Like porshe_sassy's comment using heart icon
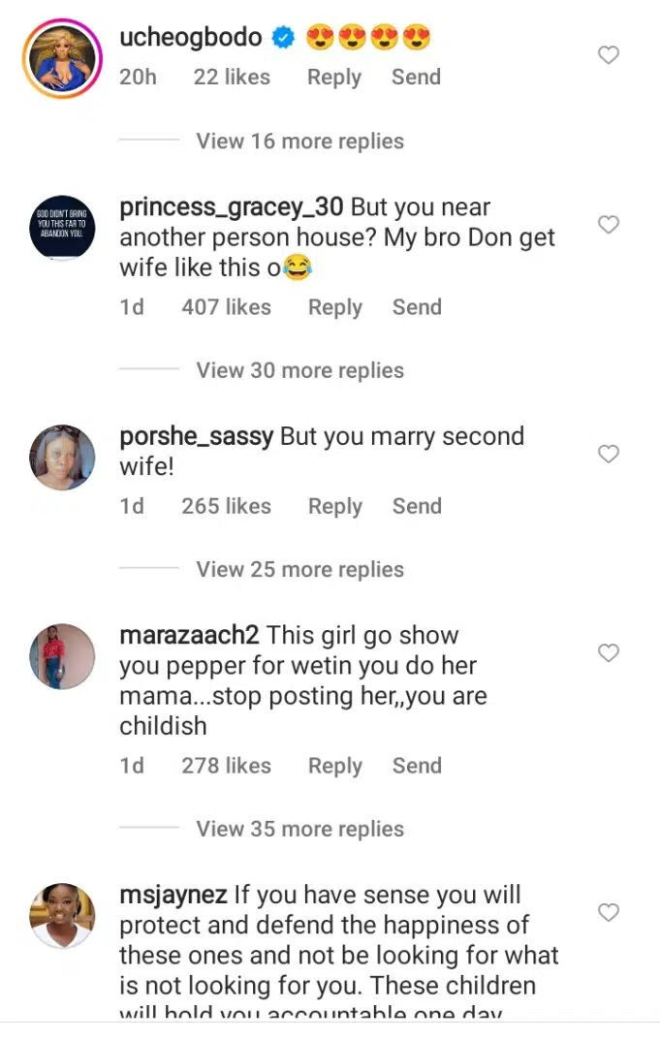Viewport: 660px width, 1040px height. 608,454
